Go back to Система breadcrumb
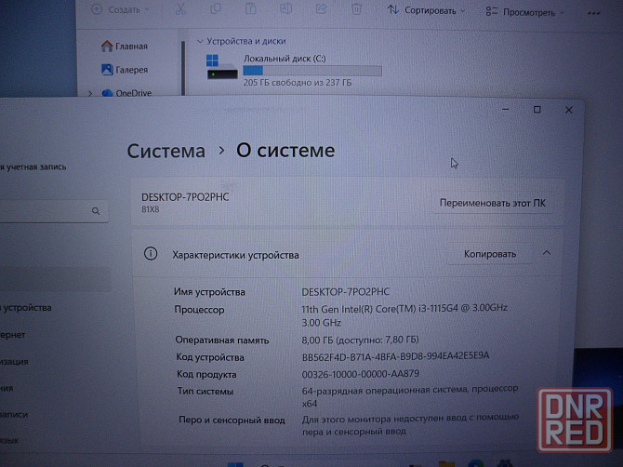This screenshot has height=467, width=623. [x=166, y=151]
